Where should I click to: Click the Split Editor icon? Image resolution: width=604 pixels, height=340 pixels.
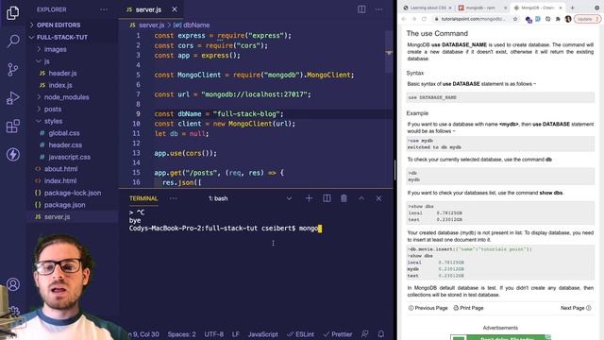click(361, 9)
